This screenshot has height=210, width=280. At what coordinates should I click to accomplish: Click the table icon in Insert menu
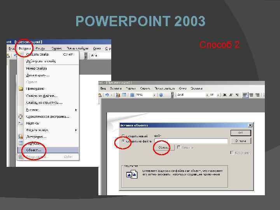pos(21,143)
